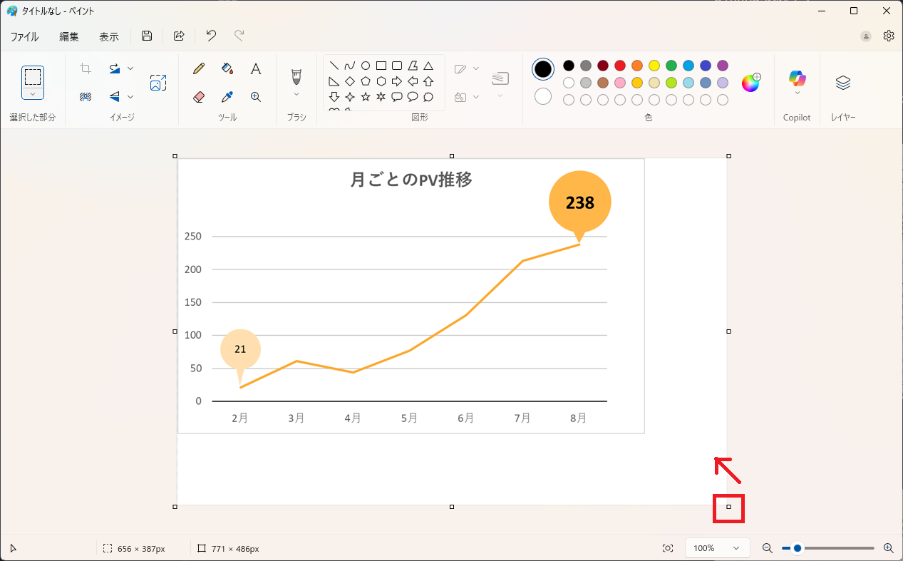Pick the Color picker eyedropper tool

click(x=227, y=97)
